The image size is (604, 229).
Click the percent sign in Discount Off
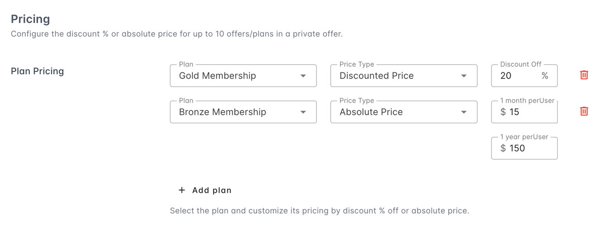[x=545, y=76]
